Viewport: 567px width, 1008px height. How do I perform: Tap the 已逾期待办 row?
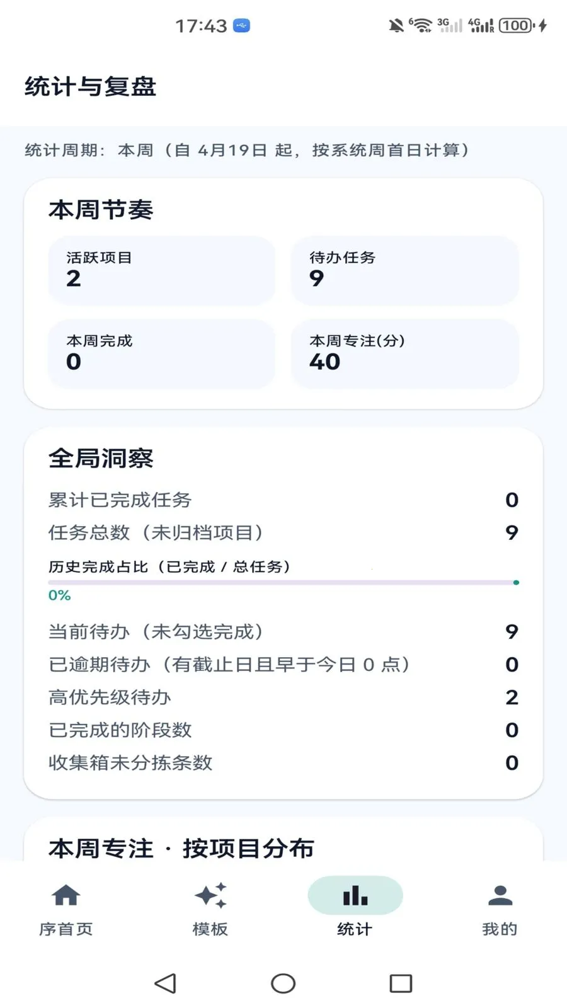pyautogui.click(x=283, y=665)
